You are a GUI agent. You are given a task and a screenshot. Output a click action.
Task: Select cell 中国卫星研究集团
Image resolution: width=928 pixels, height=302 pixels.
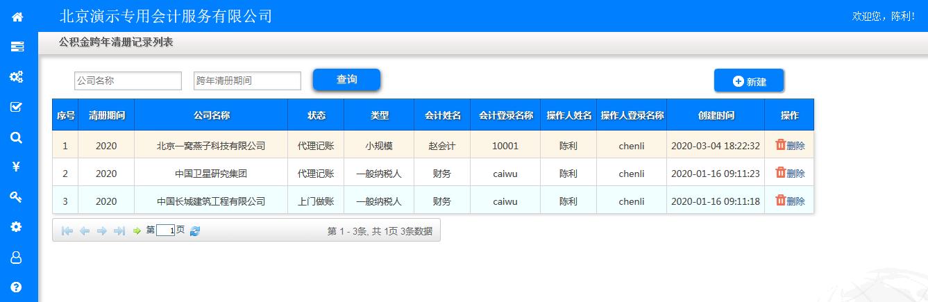point(211,174)
